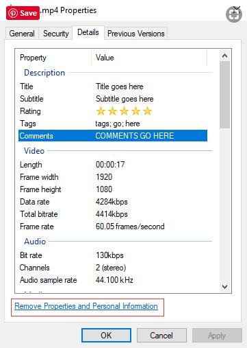Open the Security tab
The height and width of the screenshot is (348, 247).
[x=56, y=34]
